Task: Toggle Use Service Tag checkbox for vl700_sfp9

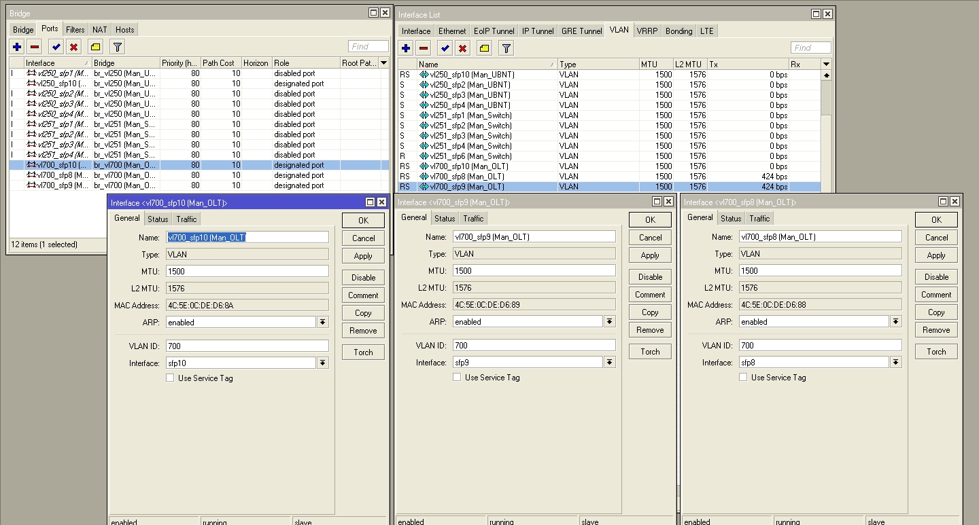Action: (457, 378)
